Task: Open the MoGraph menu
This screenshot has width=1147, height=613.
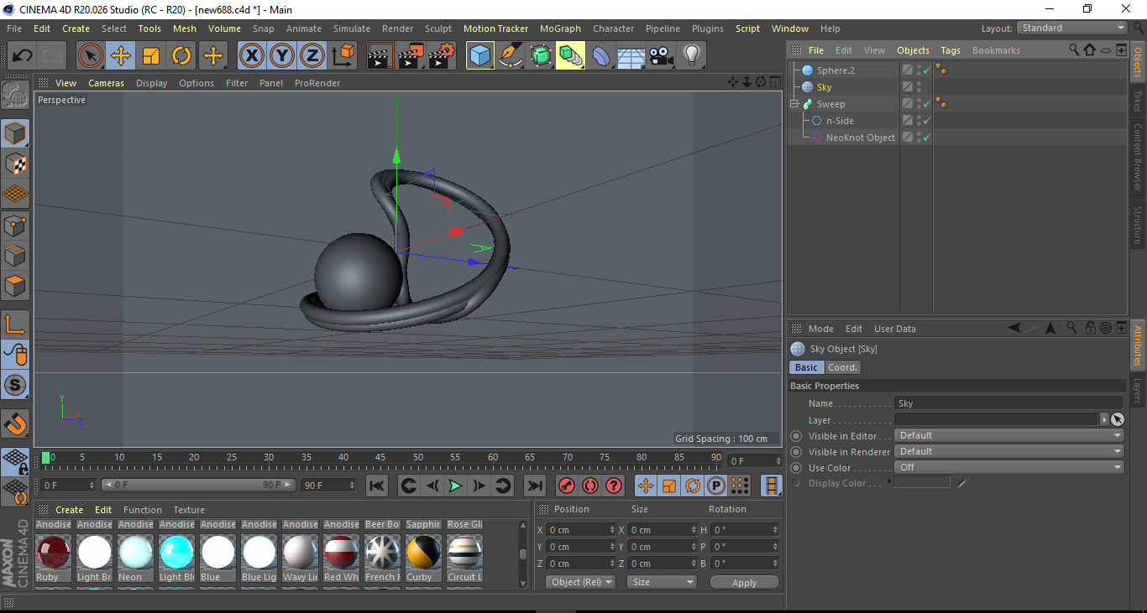Action: (x=560, y=29)
